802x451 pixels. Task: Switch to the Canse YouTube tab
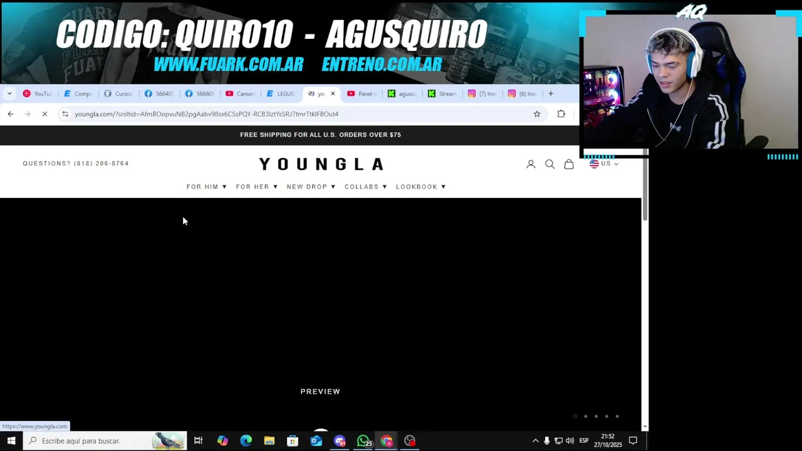click(239, 94)
